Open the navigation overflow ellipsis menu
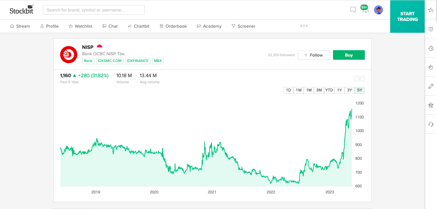This screenshot has width=437, height=209. pos(304,26)
